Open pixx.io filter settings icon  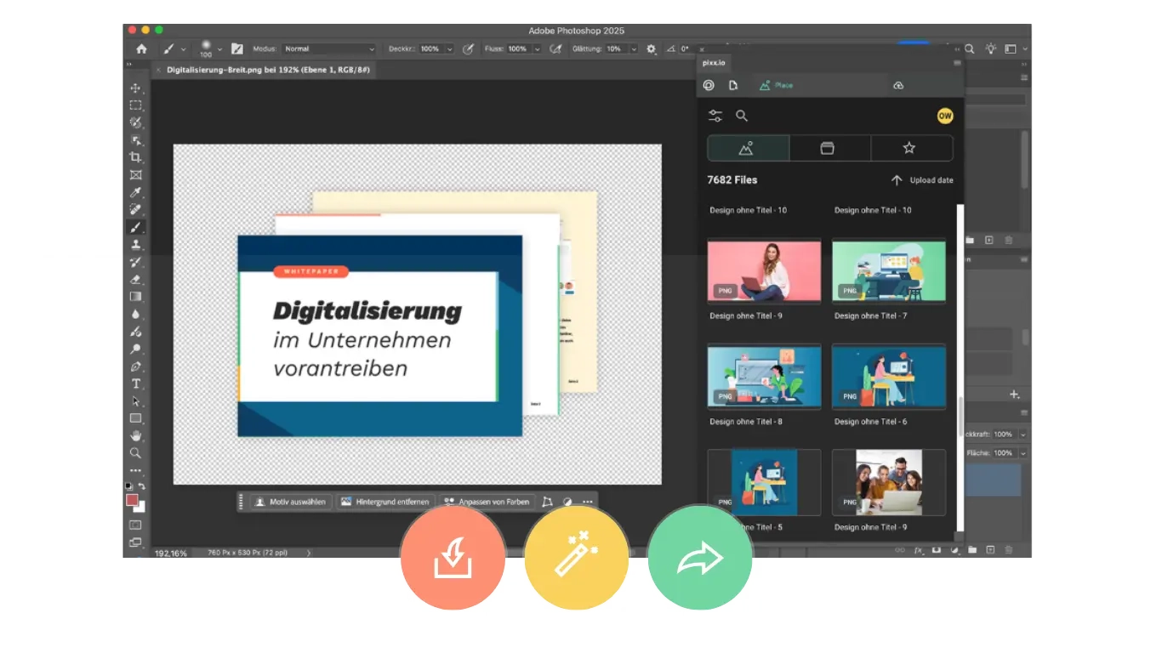pyautogui.click(x=715, y=116)
